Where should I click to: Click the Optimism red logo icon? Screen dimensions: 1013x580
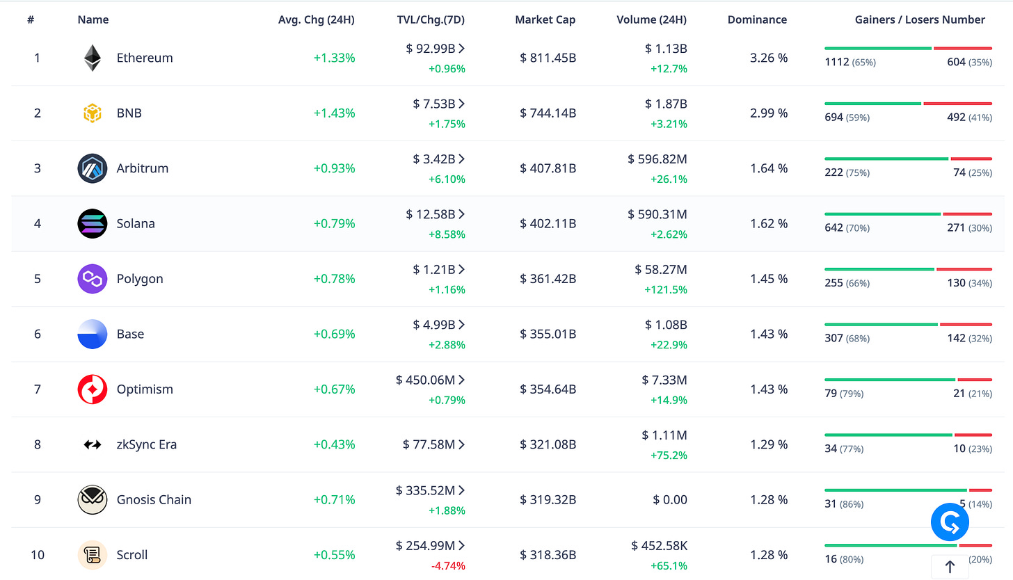92,389
